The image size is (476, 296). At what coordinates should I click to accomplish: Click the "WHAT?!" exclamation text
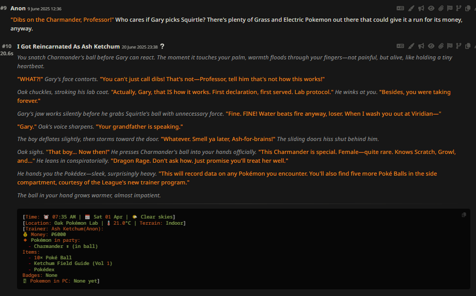(30, 80)
